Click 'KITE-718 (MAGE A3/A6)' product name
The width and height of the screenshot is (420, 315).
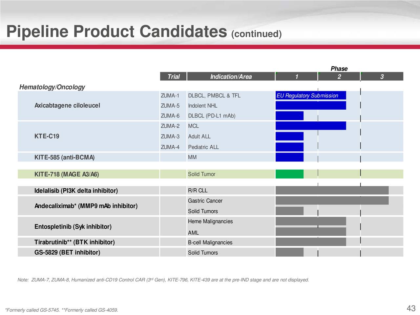coord(66,174)
